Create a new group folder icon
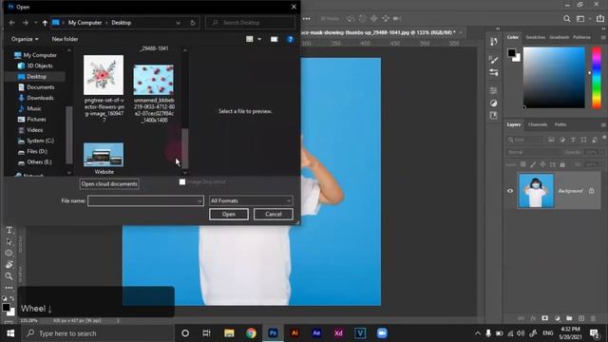 [569, 318]
